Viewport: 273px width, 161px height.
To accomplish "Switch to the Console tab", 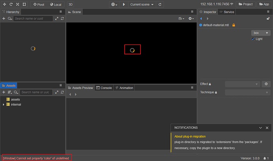I will (104, 88).
